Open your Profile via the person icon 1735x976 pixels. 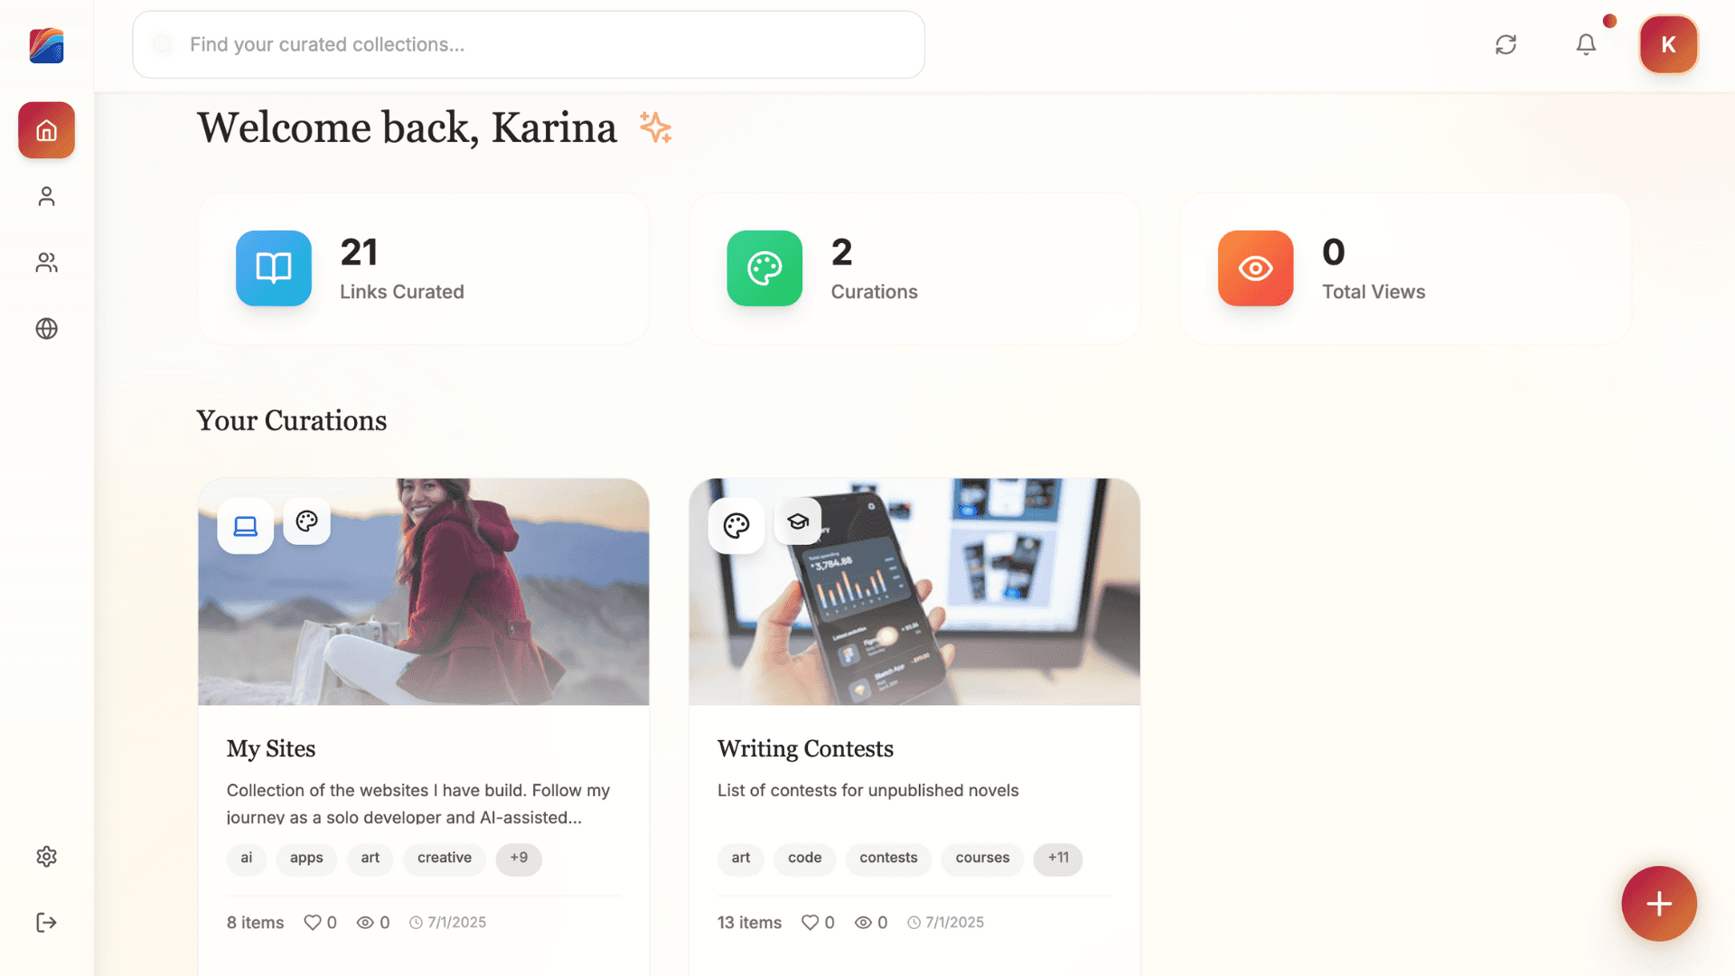(x=45, y=195)
